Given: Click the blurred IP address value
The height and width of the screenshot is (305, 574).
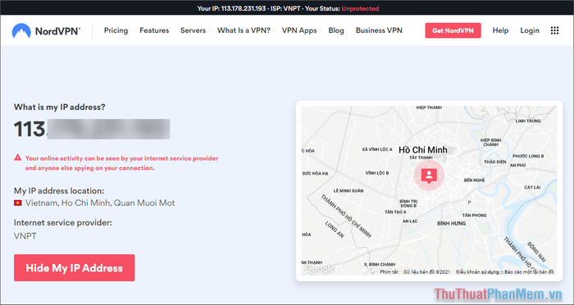Looking at the screenshot, I should (108, 129).
